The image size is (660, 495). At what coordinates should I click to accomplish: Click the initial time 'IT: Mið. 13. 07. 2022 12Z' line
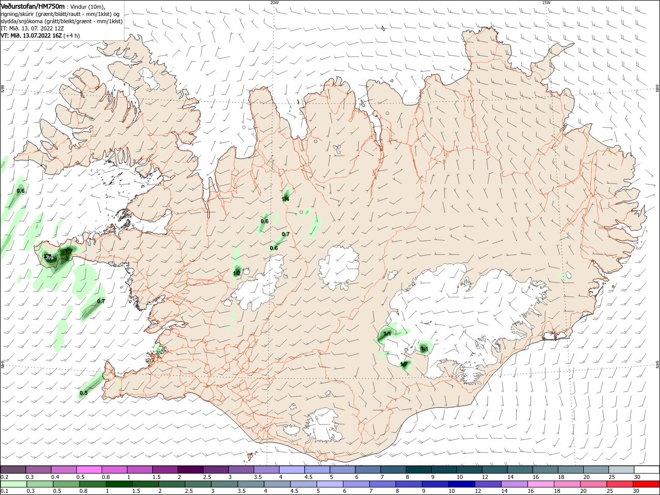pos(32,28)
